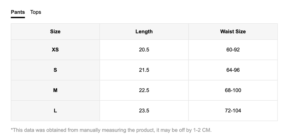Select the XS size row label

click(55, 50)
